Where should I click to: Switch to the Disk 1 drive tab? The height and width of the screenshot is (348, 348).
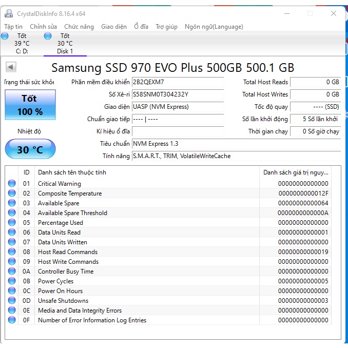point(65,44)
